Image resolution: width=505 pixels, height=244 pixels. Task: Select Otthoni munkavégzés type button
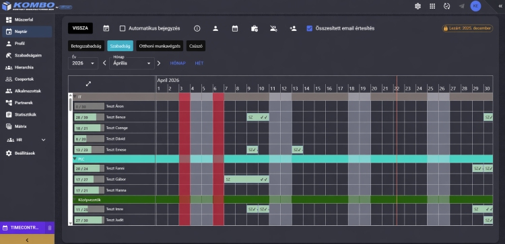(160, 46)
